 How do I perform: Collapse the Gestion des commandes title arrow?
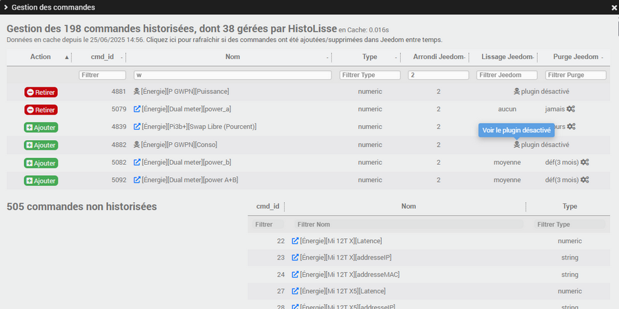[6, 7]
